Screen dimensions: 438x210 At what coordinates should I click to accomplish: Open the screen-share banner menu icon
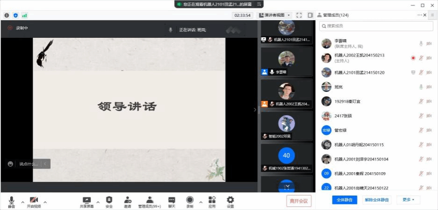[x=258, y=4]
